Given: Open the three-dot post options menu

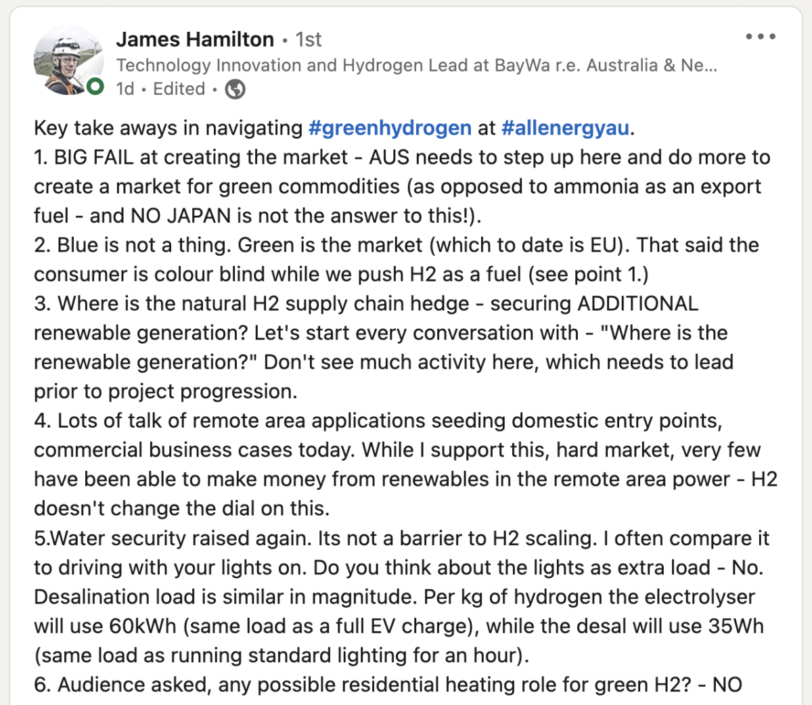Looking at the screenshot, I should point(761,37).
